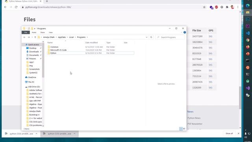This screenshot has width=252, height=142.
Task: Open SIG link for size 24377280
Action: (210, 36)
